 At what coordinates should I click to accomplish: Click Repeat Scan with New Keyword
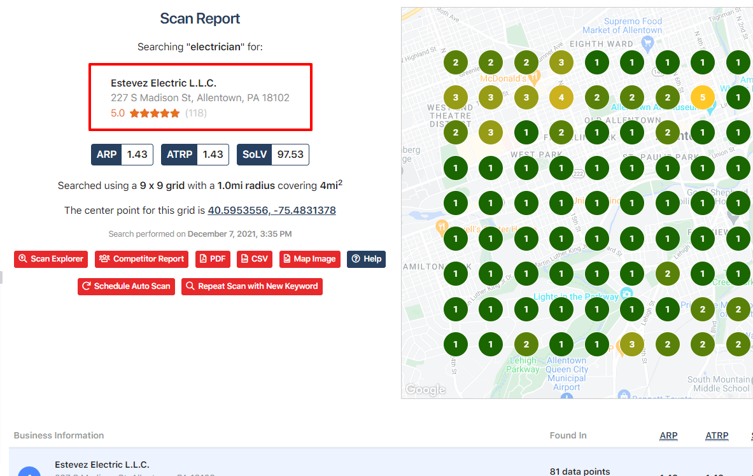[x=252, y=286]
